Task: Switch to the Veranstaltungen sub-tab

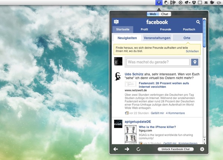Action: pyautogui.click(x=157, y=38)
